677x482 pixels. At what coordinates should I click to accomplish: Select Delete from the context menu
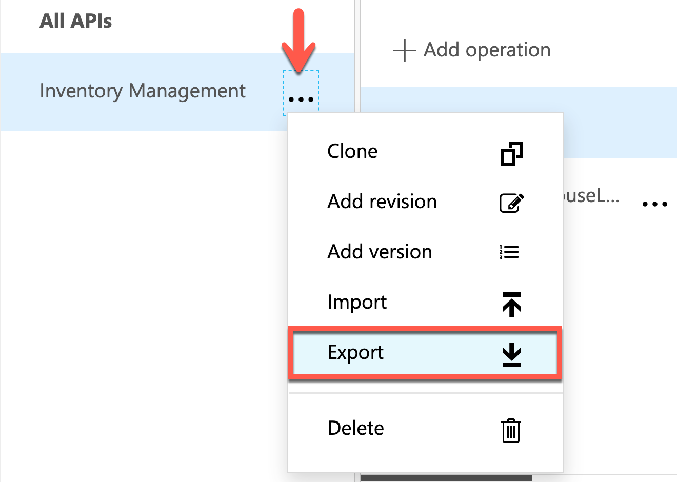pos(426,429)
